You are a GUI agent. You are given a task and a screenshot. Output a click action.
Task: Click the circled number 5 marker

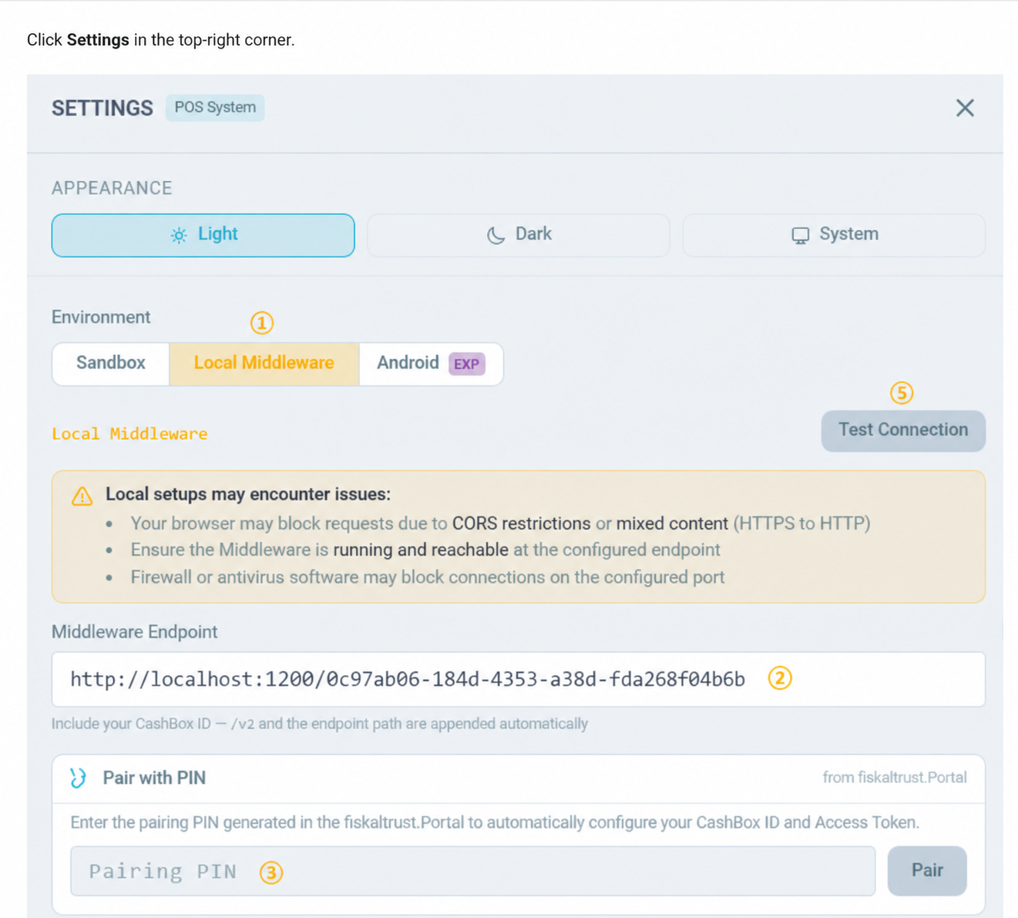[902, 393]
